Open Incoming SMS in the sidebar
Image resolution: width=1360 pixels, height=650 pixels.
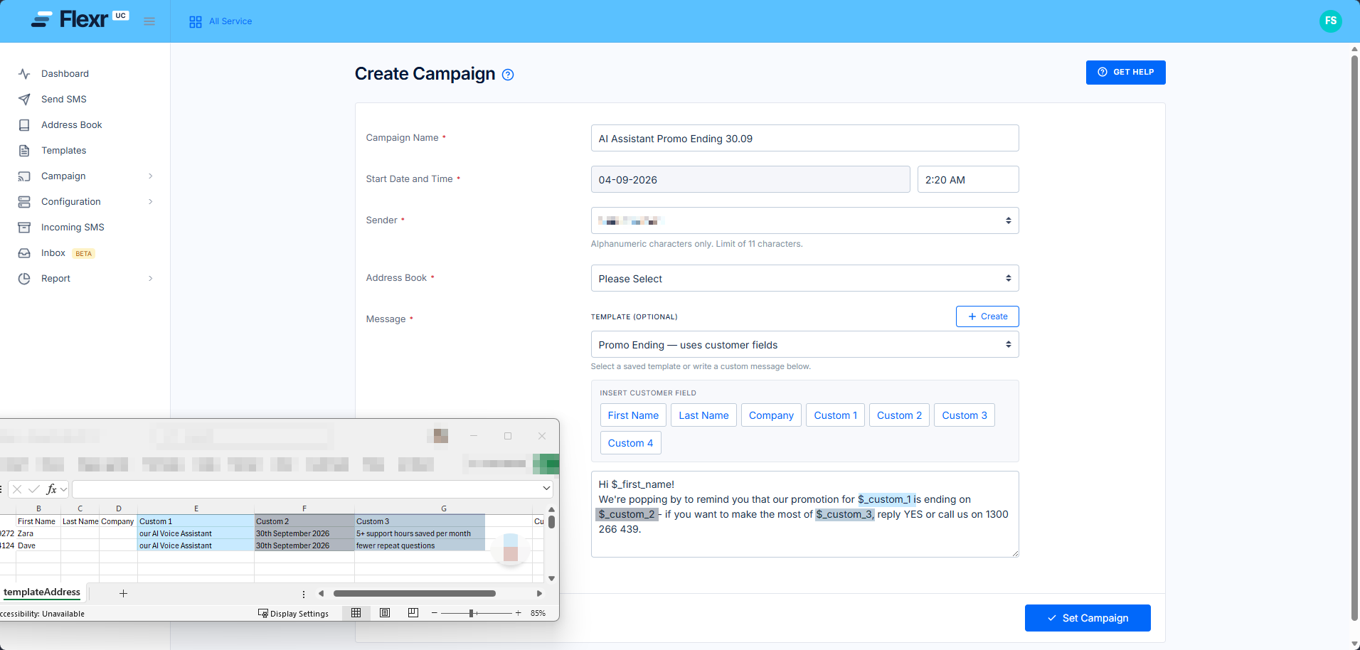click(73, 227)
